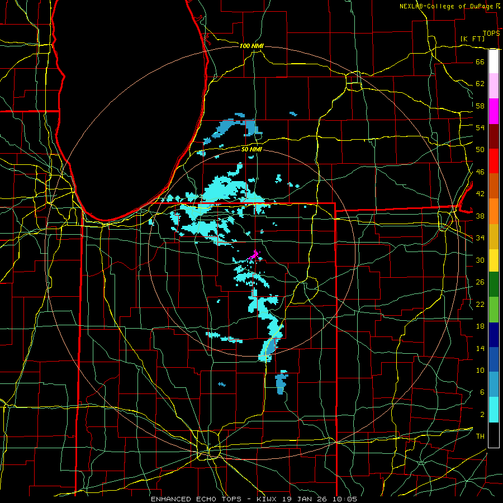Click the 50 NMI range ring label
Viewport: 503px width, 503px height.
pyautogui.click(x=251, y=149)
